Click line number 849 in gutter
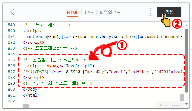This screenshot has width=192, height=111. coord(11,25)
